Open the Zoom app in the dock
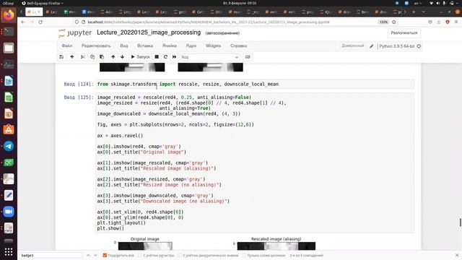Viewport: 462px width, 260px height. [x=9, y=212]
